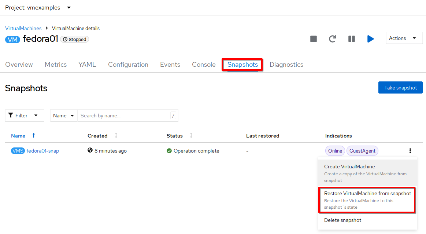This screenshot has width=426, height=234.
Task: Open the Project vmexamples dropdown
Action: tap(38, 8)
